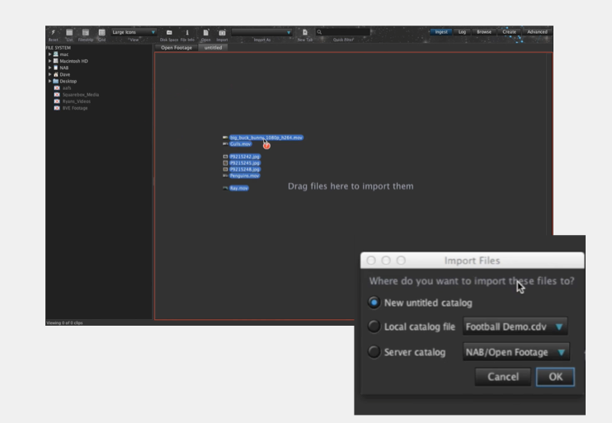Viewport: 612px width, 423px height.
Task: Click the P9215245.jpg file label
Action: click(x=245, y=163)
